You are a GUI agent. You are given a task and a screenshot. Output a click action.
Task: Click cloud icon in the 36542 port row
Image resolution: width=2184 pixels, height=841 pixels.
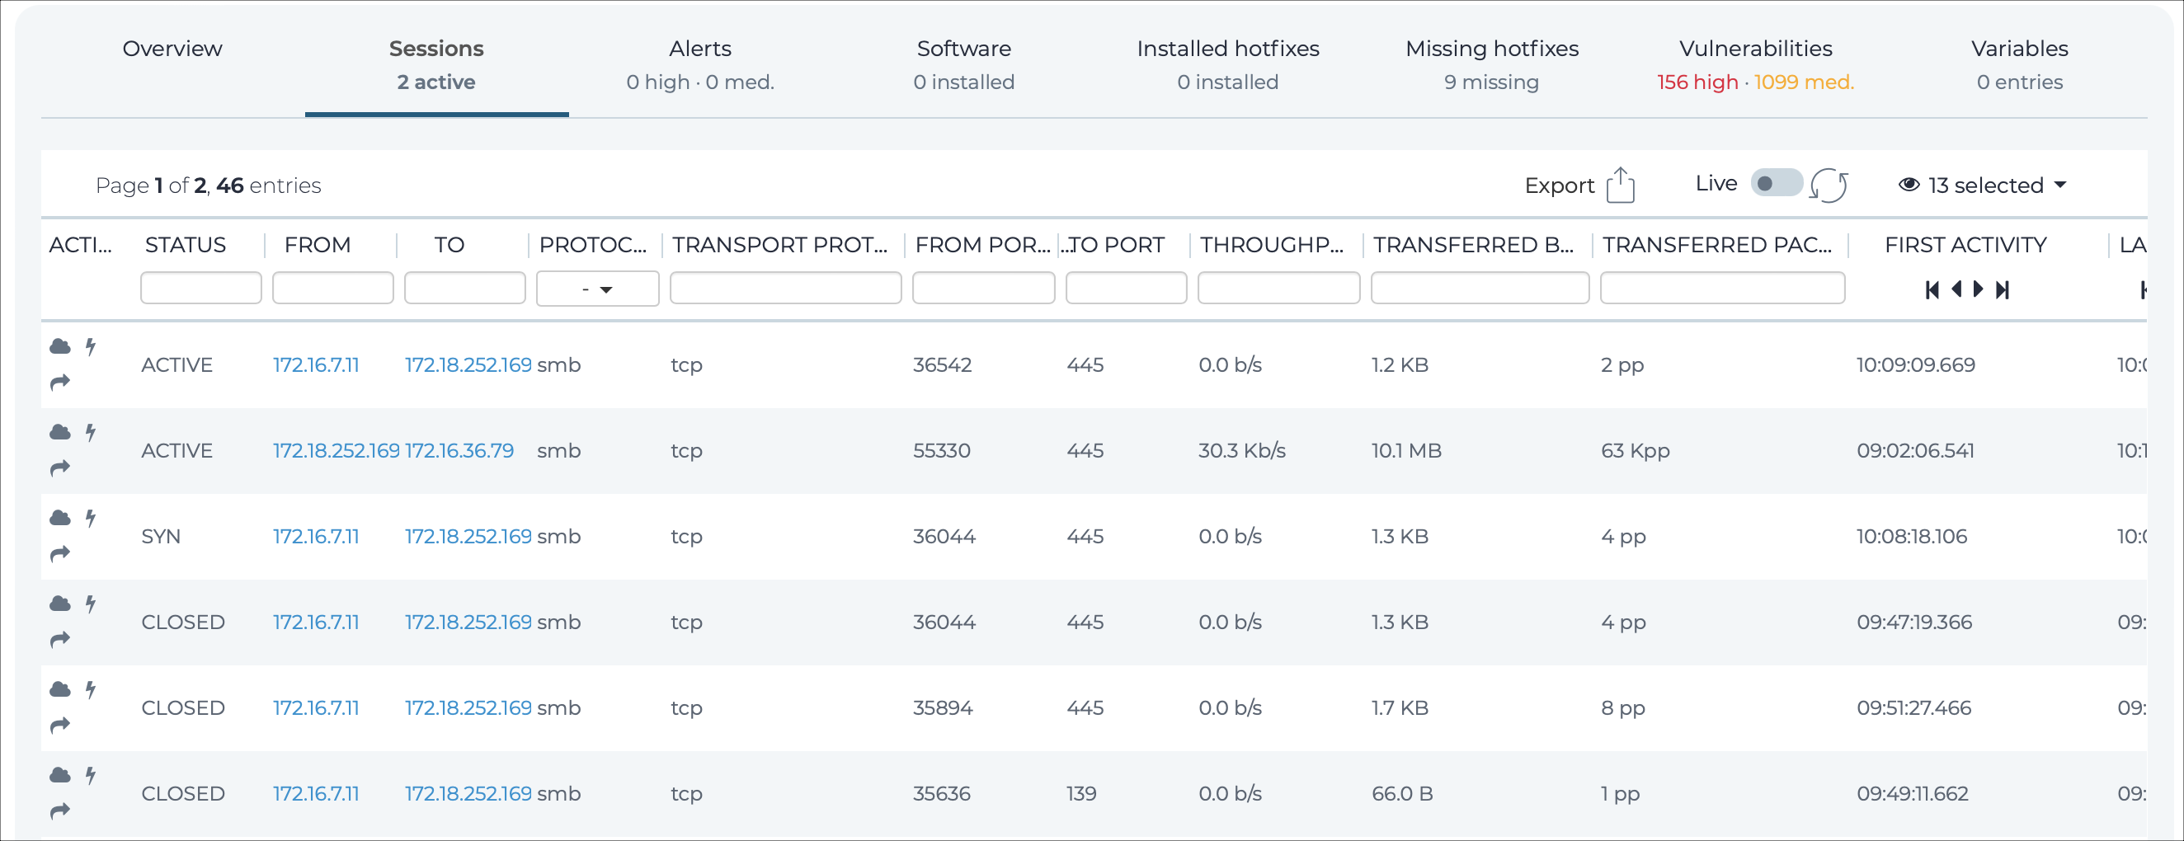tap(60, 346)
